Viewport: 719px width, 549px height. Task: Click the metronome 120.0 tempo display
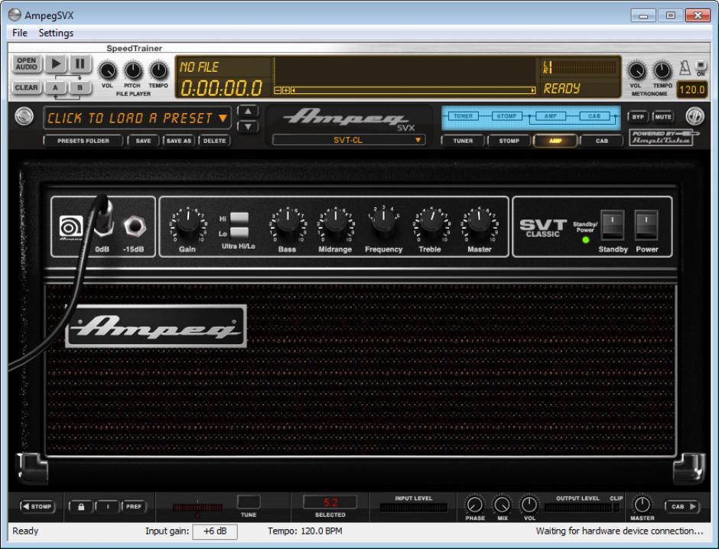(691, 89)
